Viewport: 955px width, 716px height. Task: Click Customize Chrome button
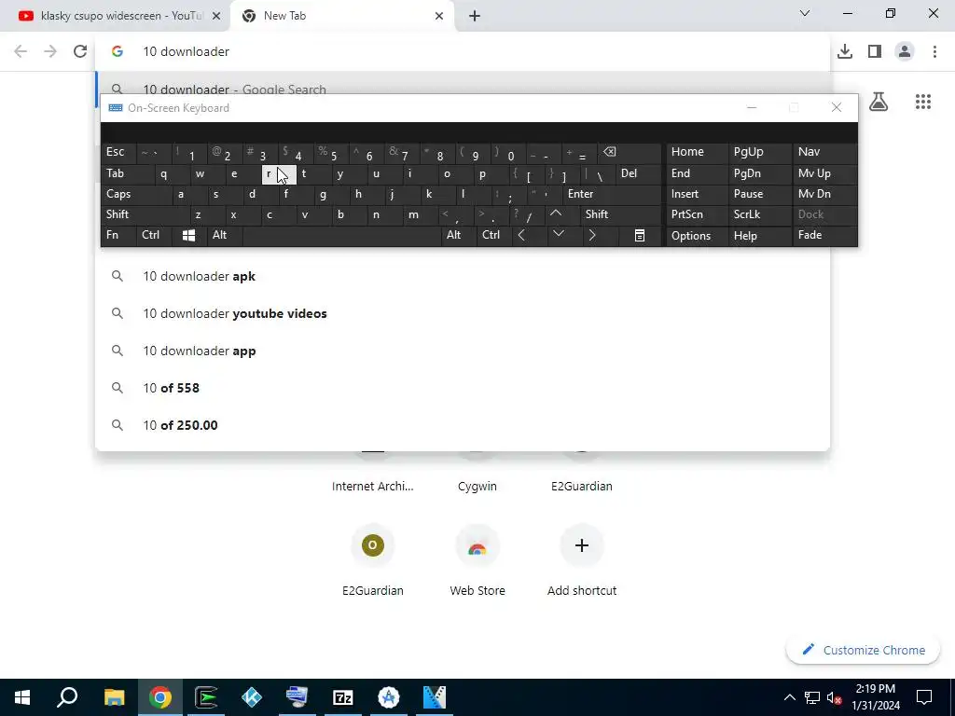pos(863,650)
